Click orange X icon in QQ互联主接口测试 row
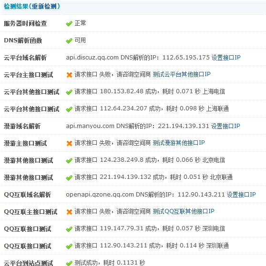The image size is (266, 266). tap(69, 212)
